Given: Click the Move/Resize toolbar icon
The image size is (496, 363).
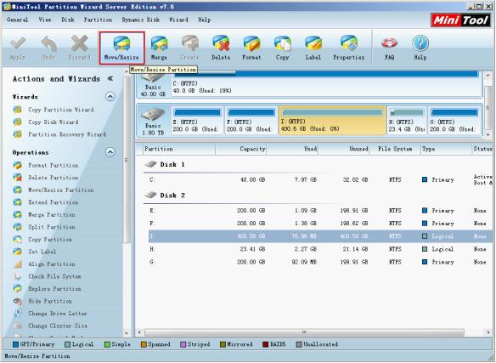Looking at the screenshot, I should point(121,48).
